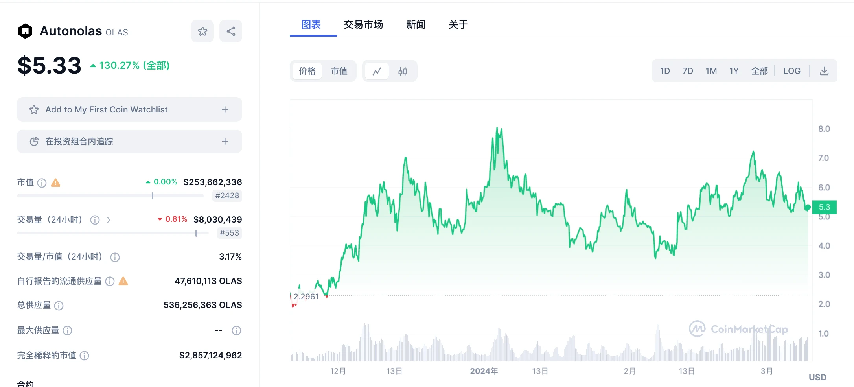Click the market cap warning triangle icon
Viewport: 854px width, 387px height.
pos(56,182)
